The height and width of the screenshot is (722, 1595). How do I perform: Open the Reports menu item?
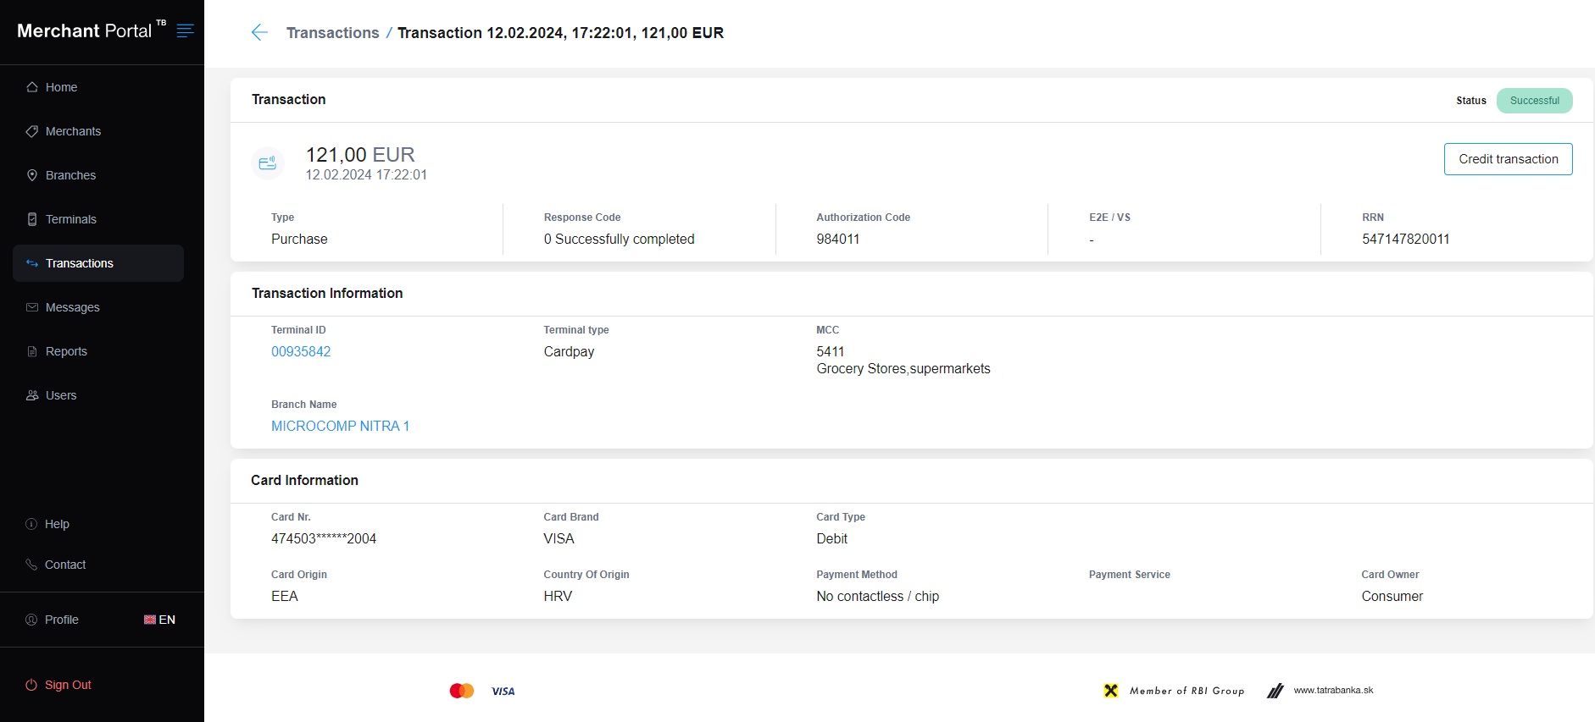pos(66,351)
